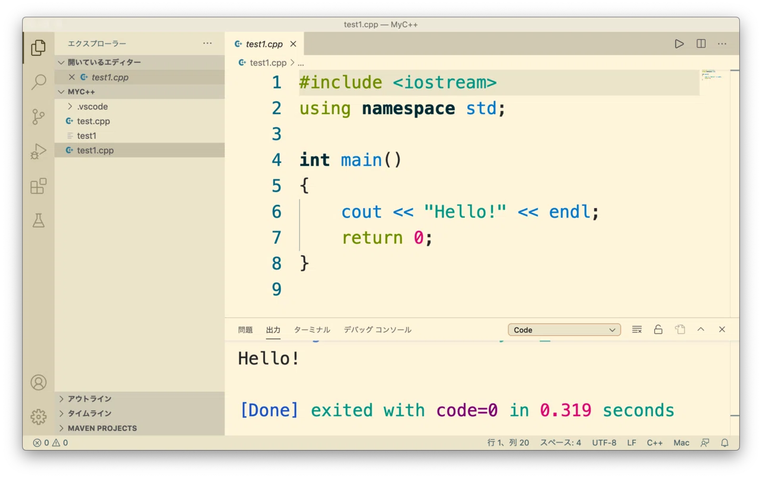Screen dimensions: 762x478
Task: Select Code output channel dropdown
Action: [x=564, y=330]
